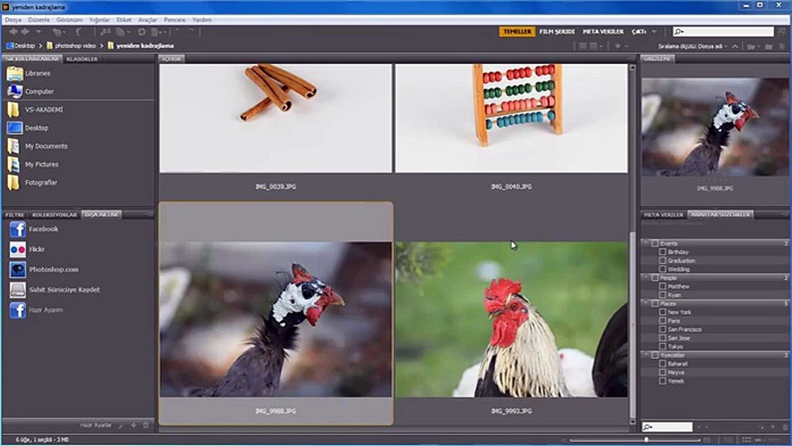Click the boomerang return-to-application icon

(x=78, y=32)
